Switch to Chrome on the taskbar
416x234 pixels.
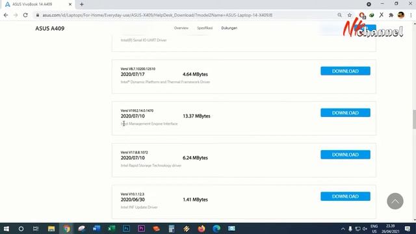pos(66,228)
